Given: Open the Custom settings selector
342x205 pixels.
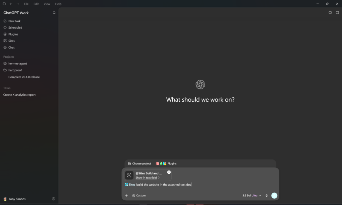Looking at the screenshot, I should tap(139, 195).
